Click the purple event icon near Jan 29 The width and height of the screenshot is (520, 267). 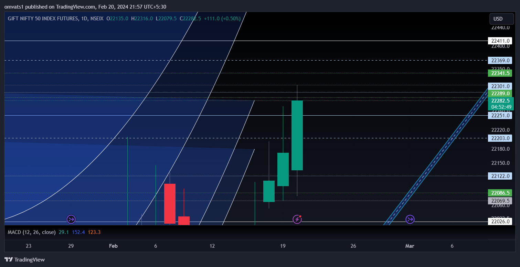71,219
